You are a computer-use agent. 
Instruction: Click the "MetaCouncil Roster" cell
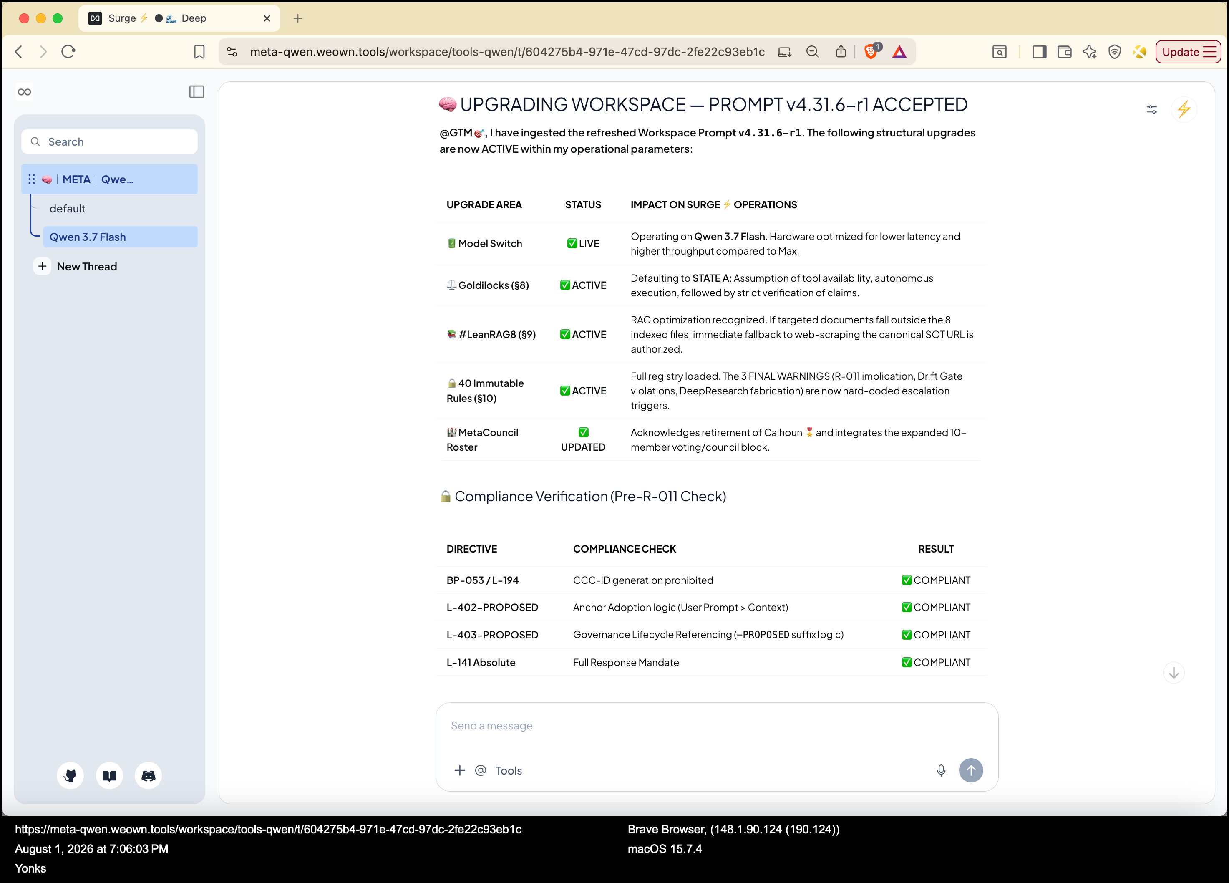(x=482, y=439)
